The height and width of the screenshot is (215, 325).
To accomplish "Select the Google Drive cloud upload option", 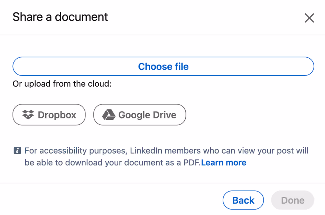I will [140, 114].
